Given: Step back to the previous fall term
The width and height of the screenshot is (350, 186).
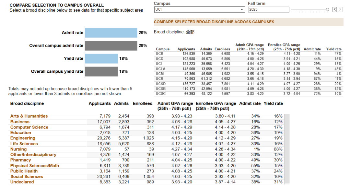Looking at the screenshot, I should tap(334, 9).
